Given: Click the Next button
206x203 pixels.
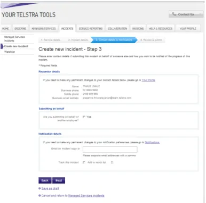Looking at the screenshot, I should coord(59,180).
